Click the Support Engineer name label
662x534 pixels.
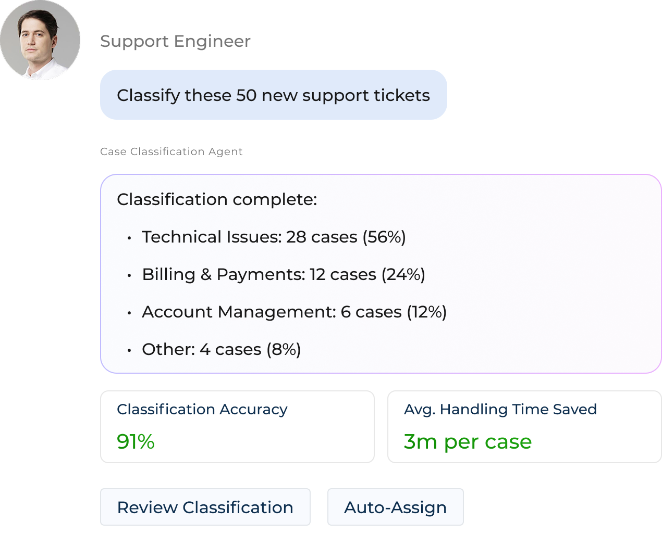[175, 41]
